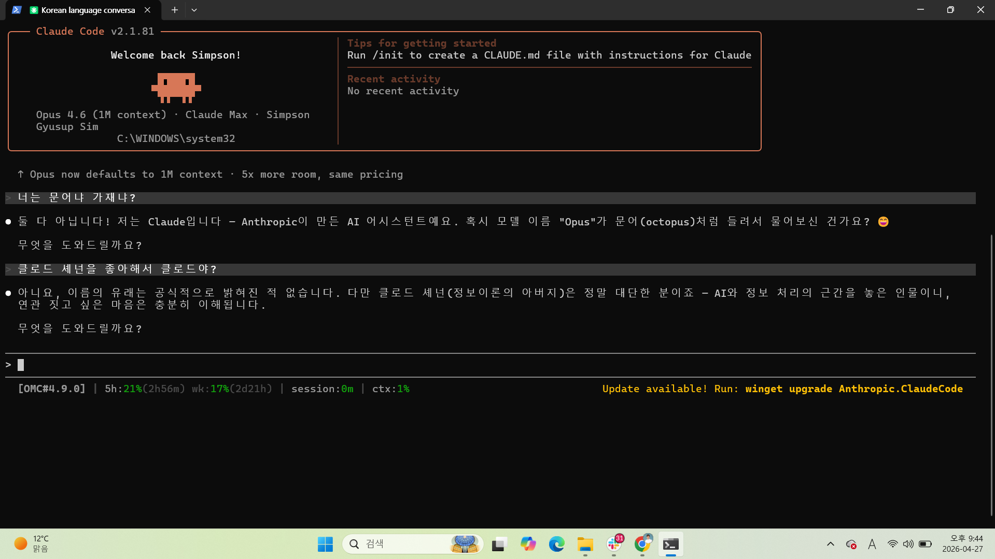Click the Windows Terminal taskbar icon
Image resolution: width=995 pixels, height=559 pixels.
pyautogui.click(x=670, y=544)
